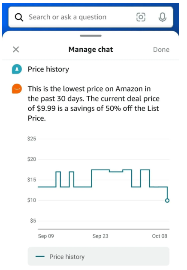This screenshot has height=270, width=187.
Task: Tap the $25 axis label
Action: coord(32,139)
